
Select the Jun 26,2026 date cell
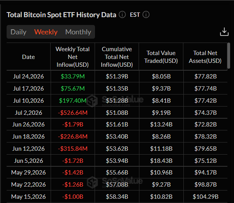[28, 125]
